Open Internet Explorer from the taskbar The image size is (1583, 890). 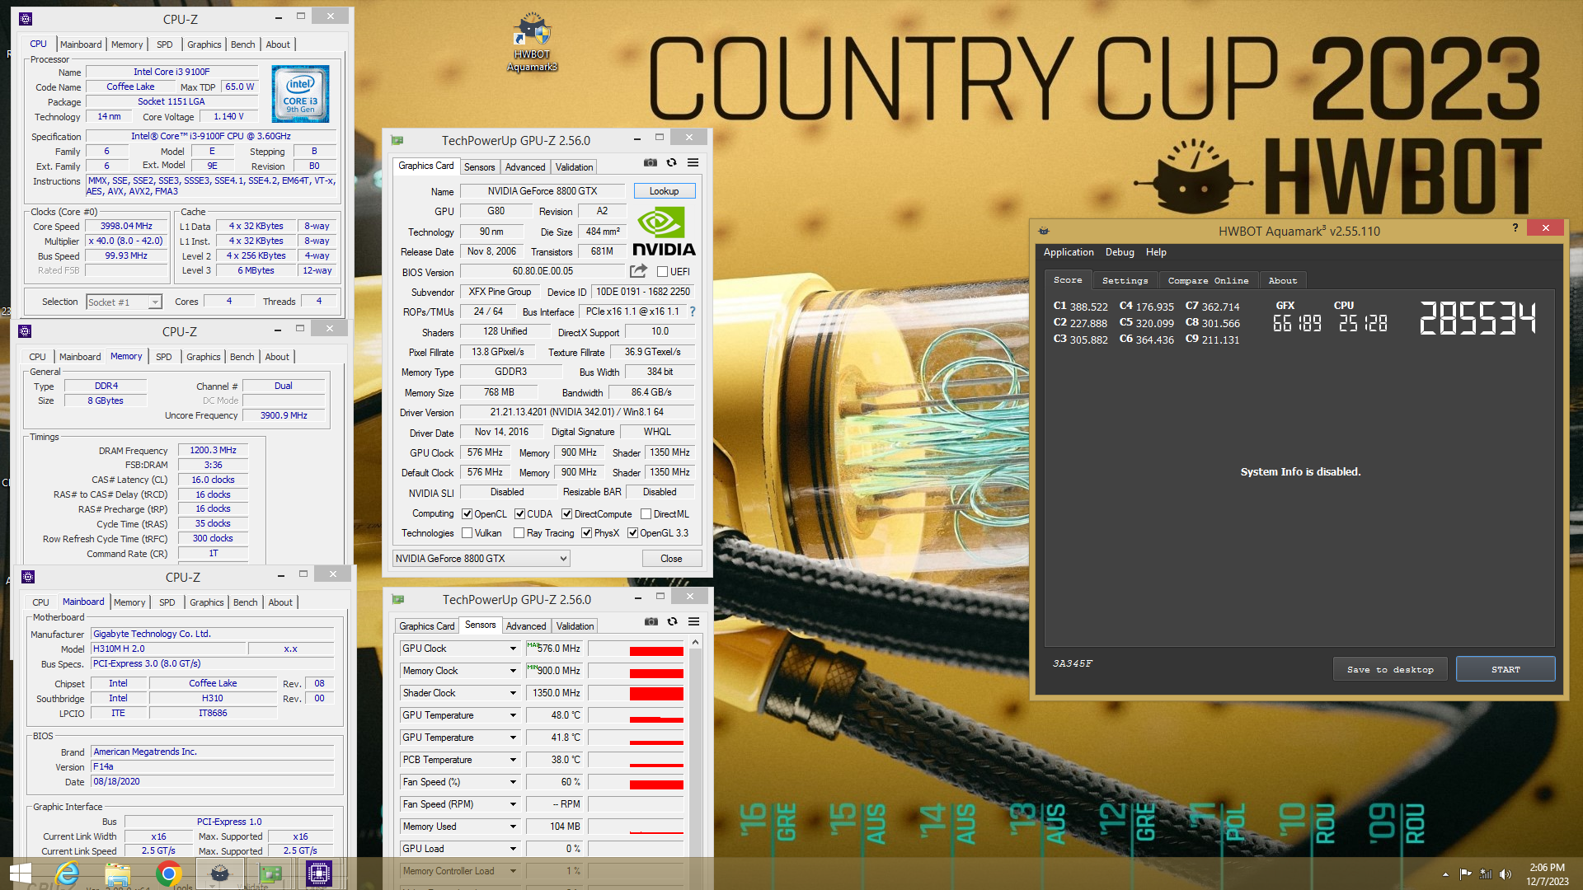click(68, 874)
